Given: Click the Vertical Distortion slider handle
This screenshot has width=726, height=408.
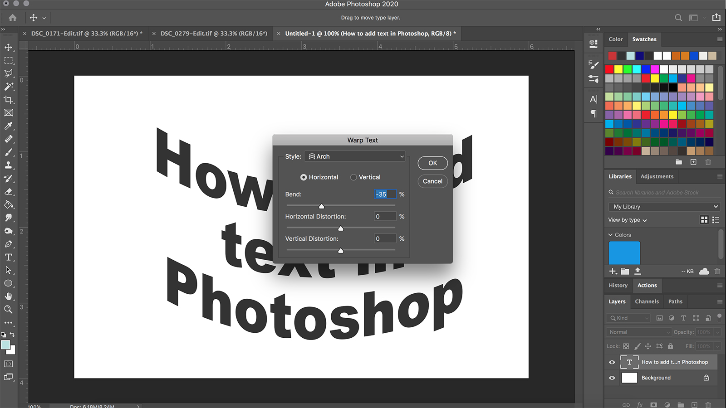Looking at the screenshot, I should tap(341, 251).
